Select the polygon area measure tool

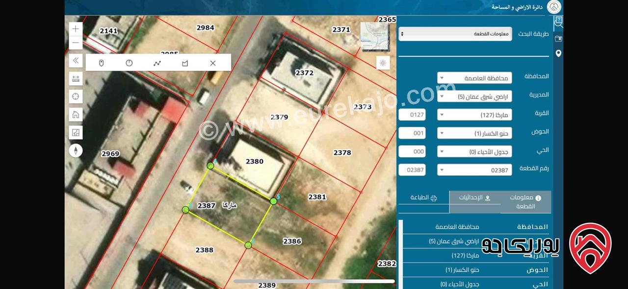coord(185,63)
